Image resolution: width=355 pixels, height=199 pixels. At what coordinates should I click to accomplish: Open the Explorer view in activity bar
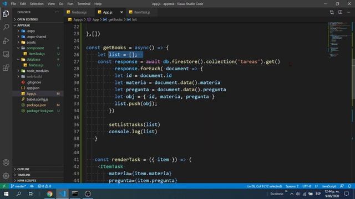[6, 13]
